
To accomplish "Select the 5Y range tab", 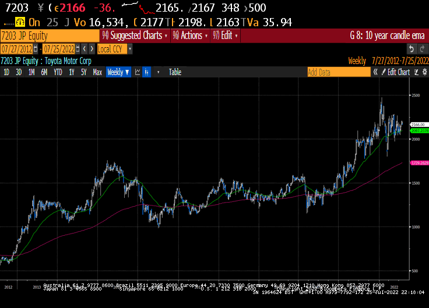I will point(84,72).
